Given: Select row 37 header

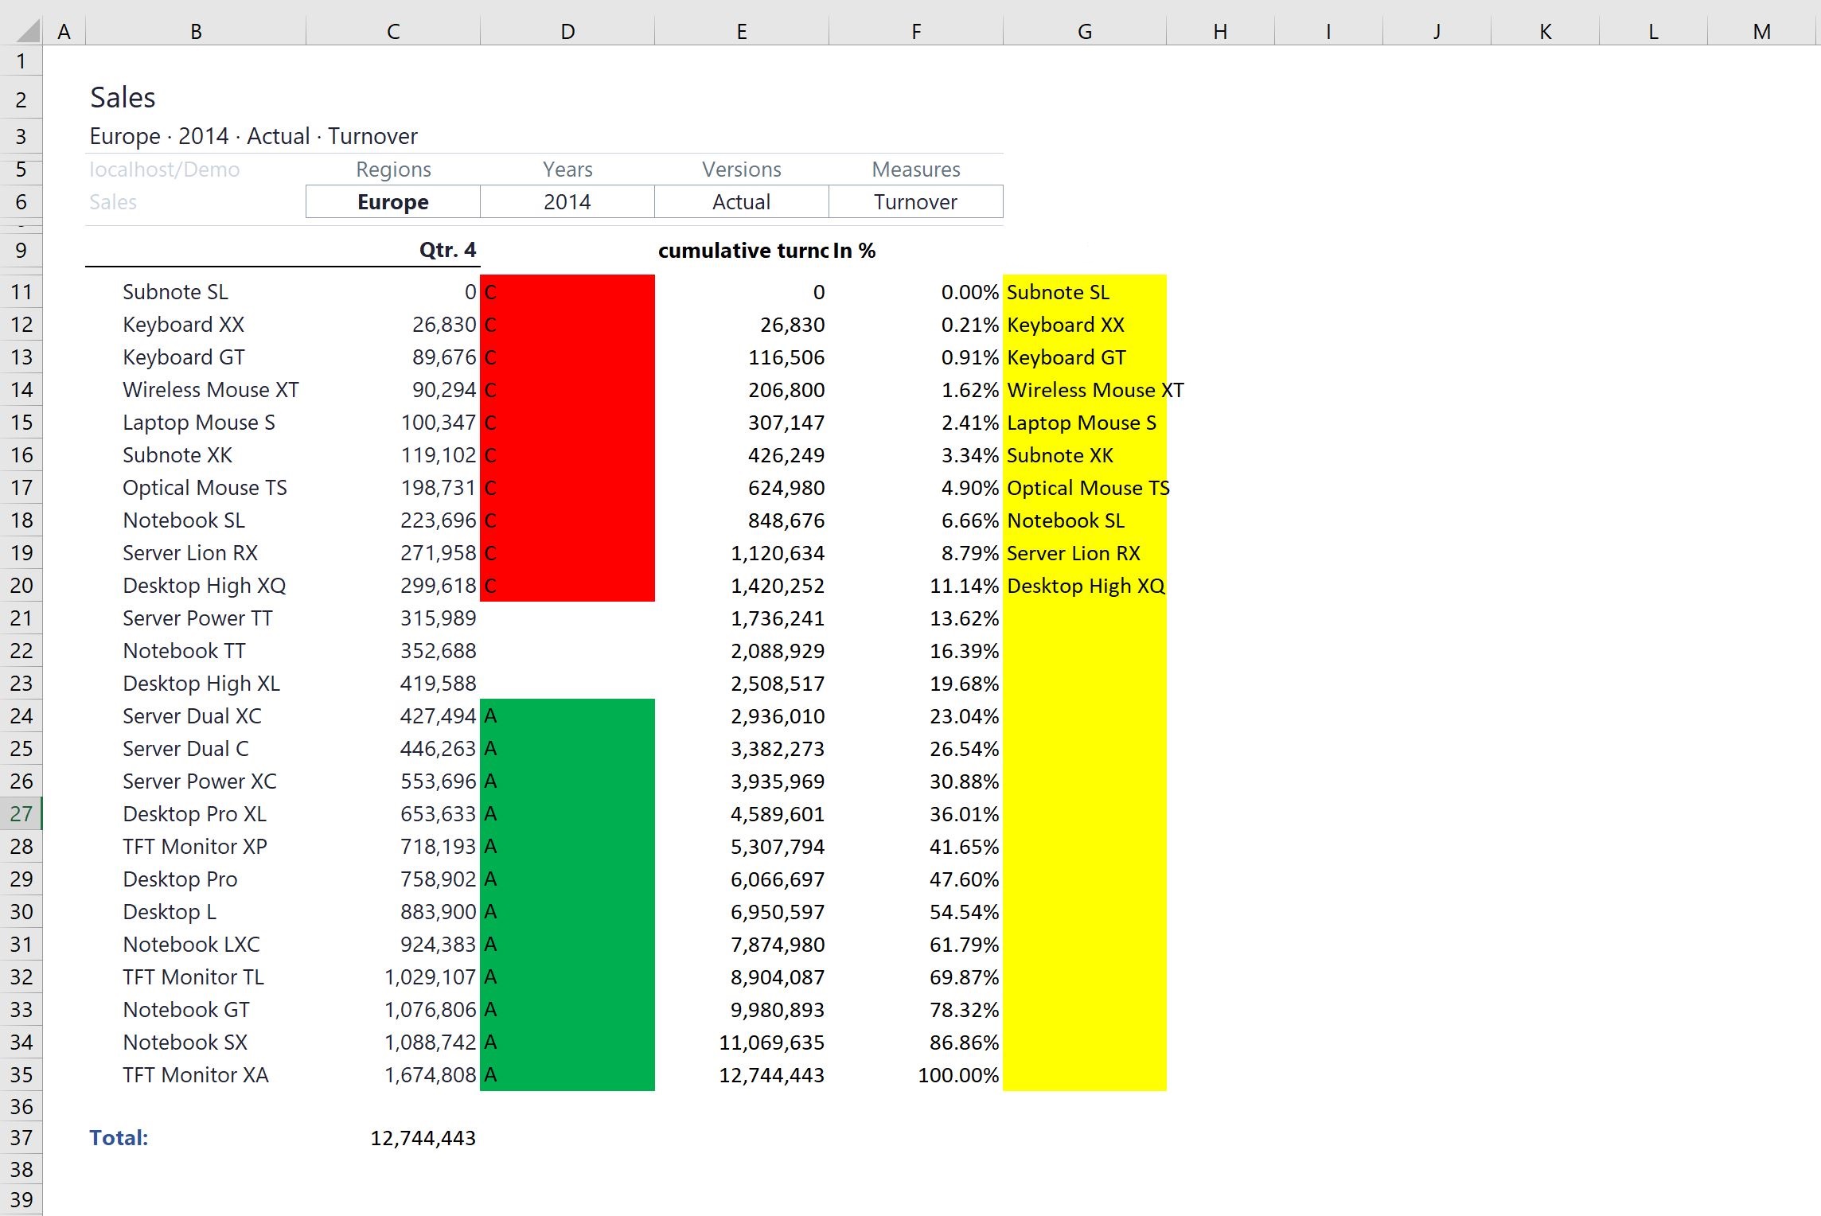Looking at the screenshot, I should point(21,1138).
